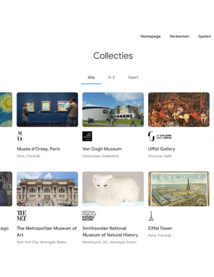Select the Van Gogh Museum black logo
Screen dimensions: 214x277
[x=87, y=136]
